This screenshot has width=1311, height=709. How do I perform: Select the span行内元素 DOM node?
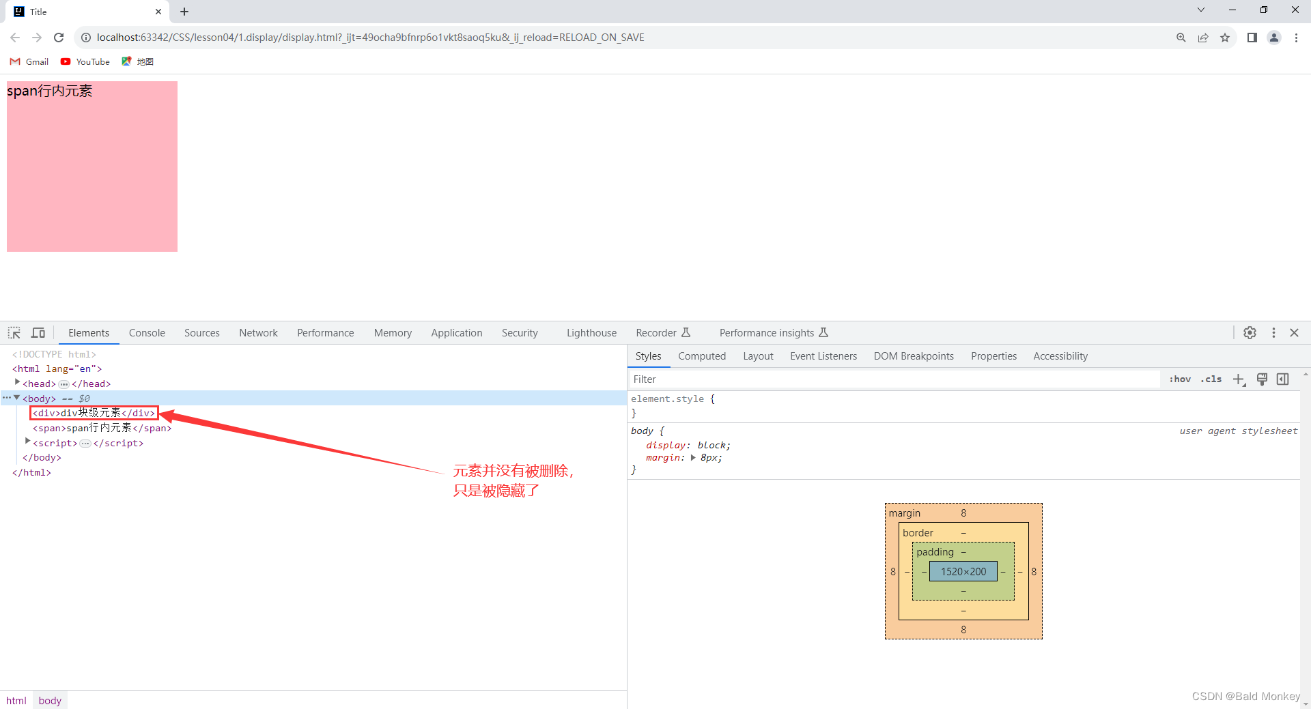102,428
